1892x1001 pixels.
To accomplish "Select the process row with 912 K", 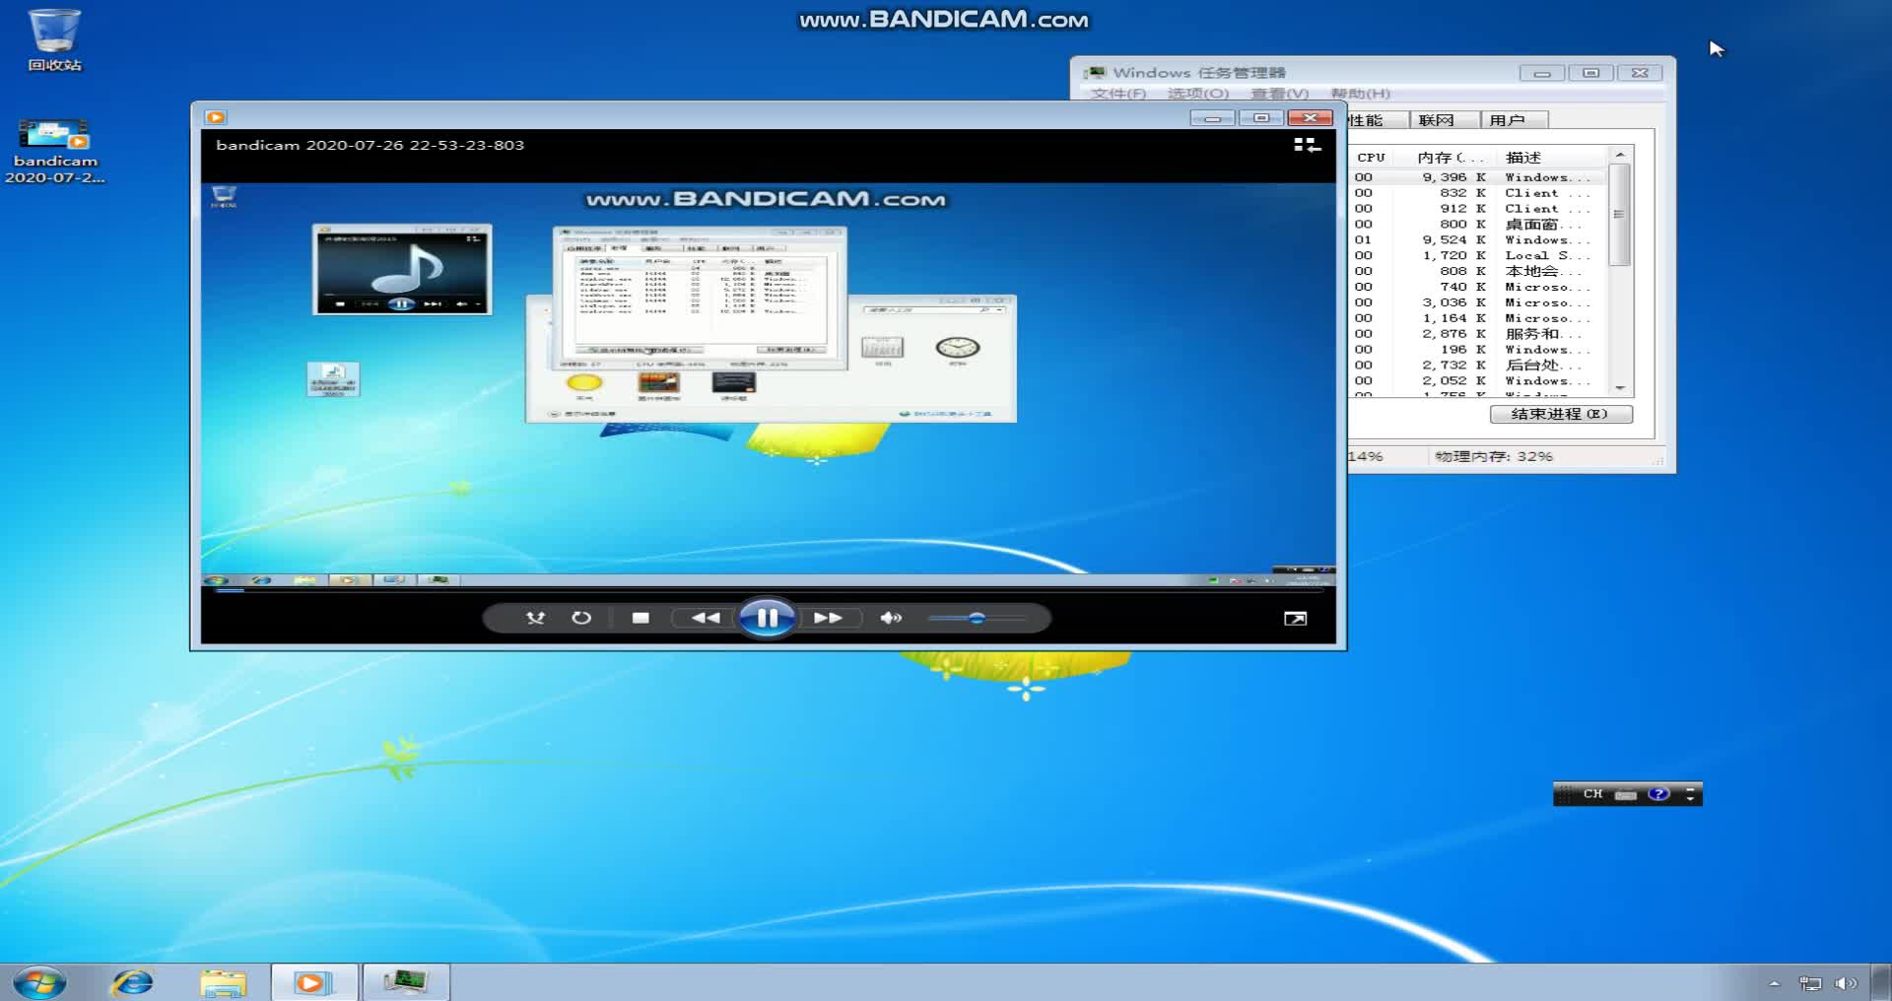I will pos(1478,209).
